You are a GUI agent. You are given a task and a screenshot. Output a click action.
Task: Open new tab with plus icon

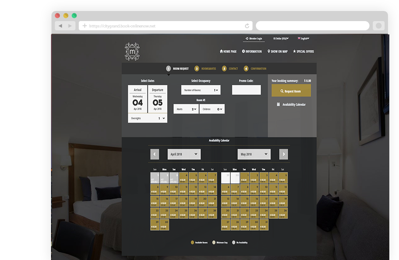[x=85, y=26]
